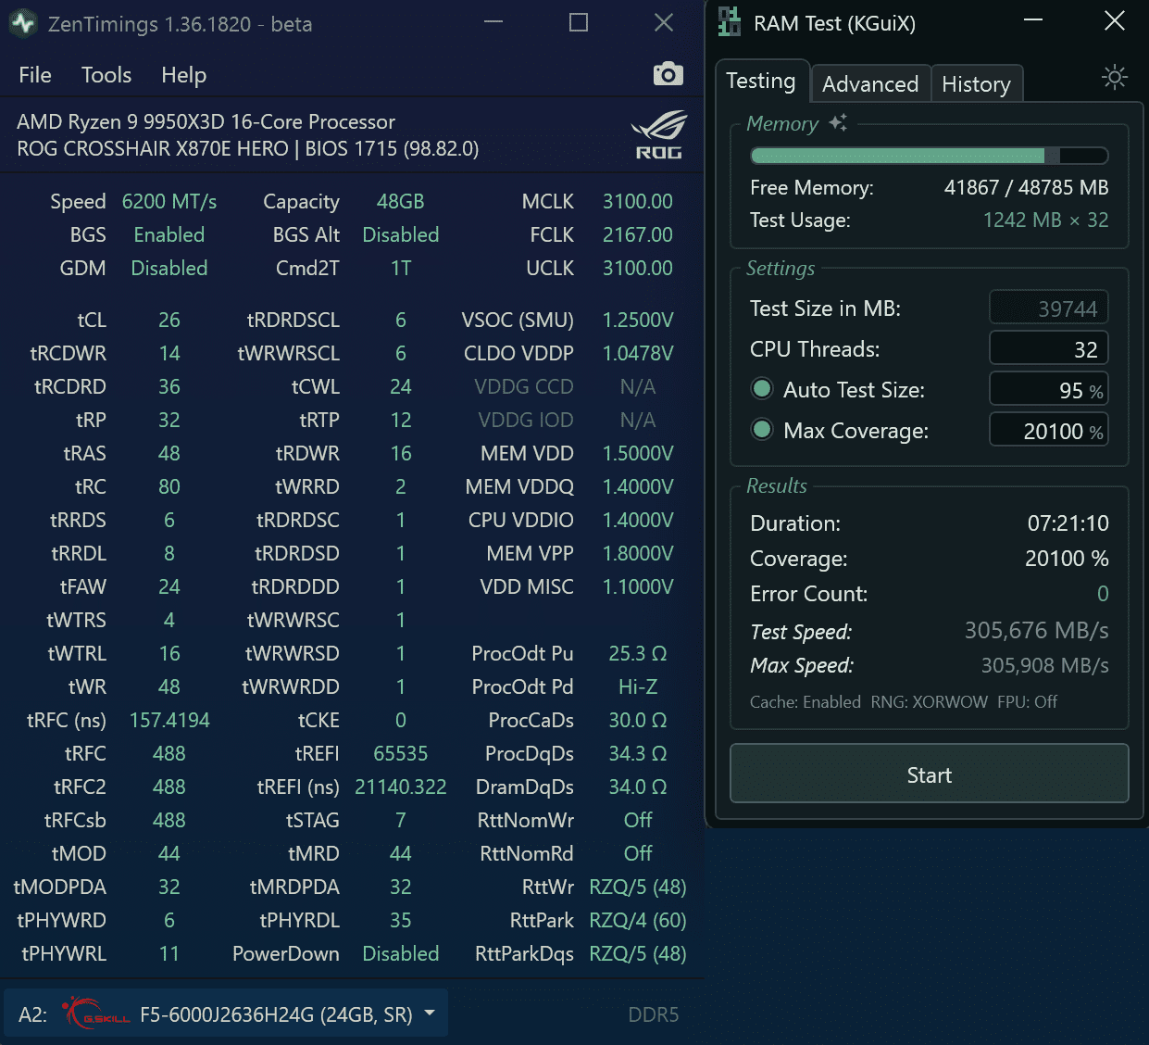The height and width of the screenshot is (1045, 1149).
Task: Switch to the Testing tab
Action: pyautogui.click(x=761, y=81)
